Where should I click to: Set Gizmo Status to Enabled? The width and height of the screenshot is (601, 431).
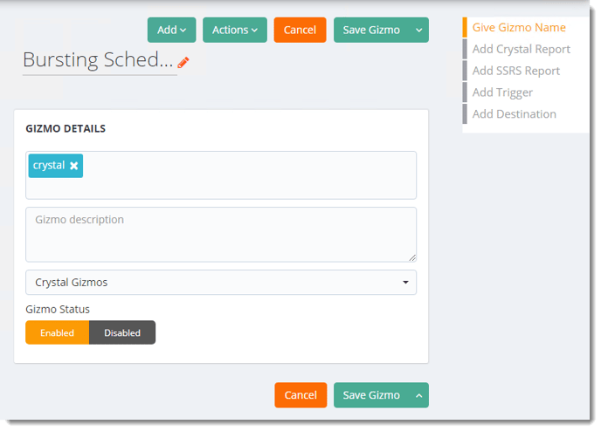[58, 332]
